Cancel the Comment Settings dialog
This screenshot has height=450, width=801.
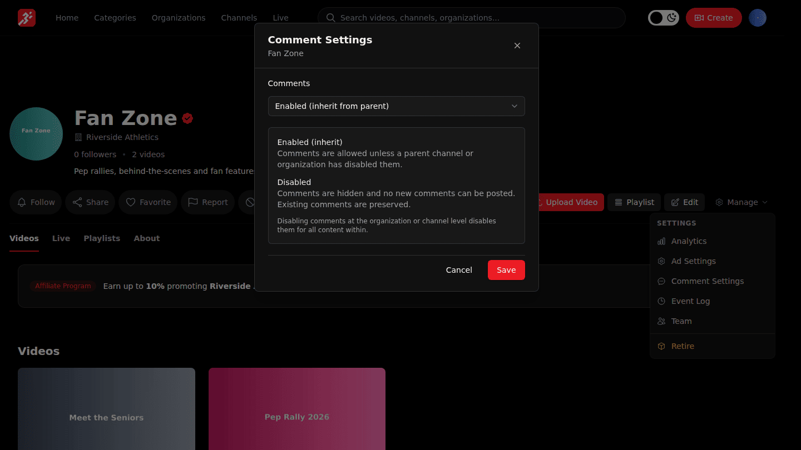pyautogui.click(x=459, y=270)
